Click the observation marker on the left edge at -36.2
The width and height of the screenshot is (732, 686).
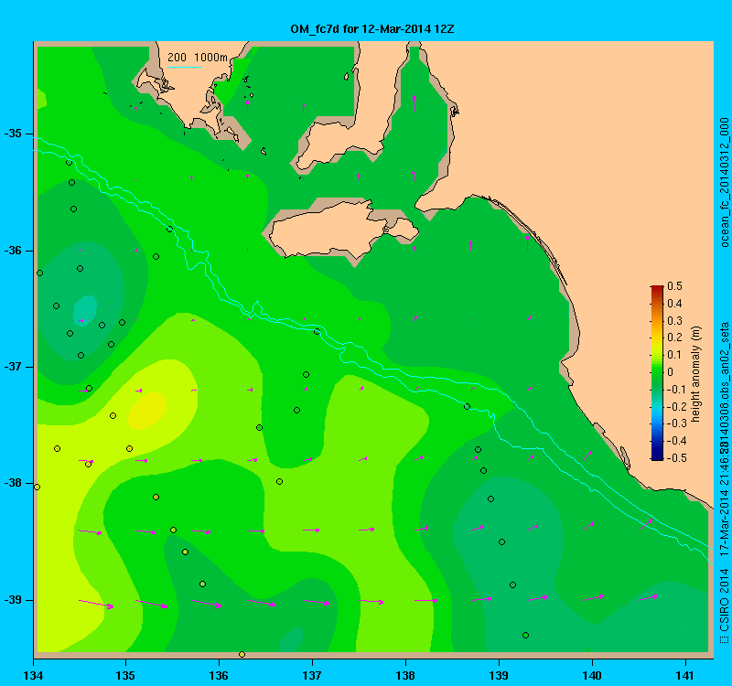pos(39,273)
